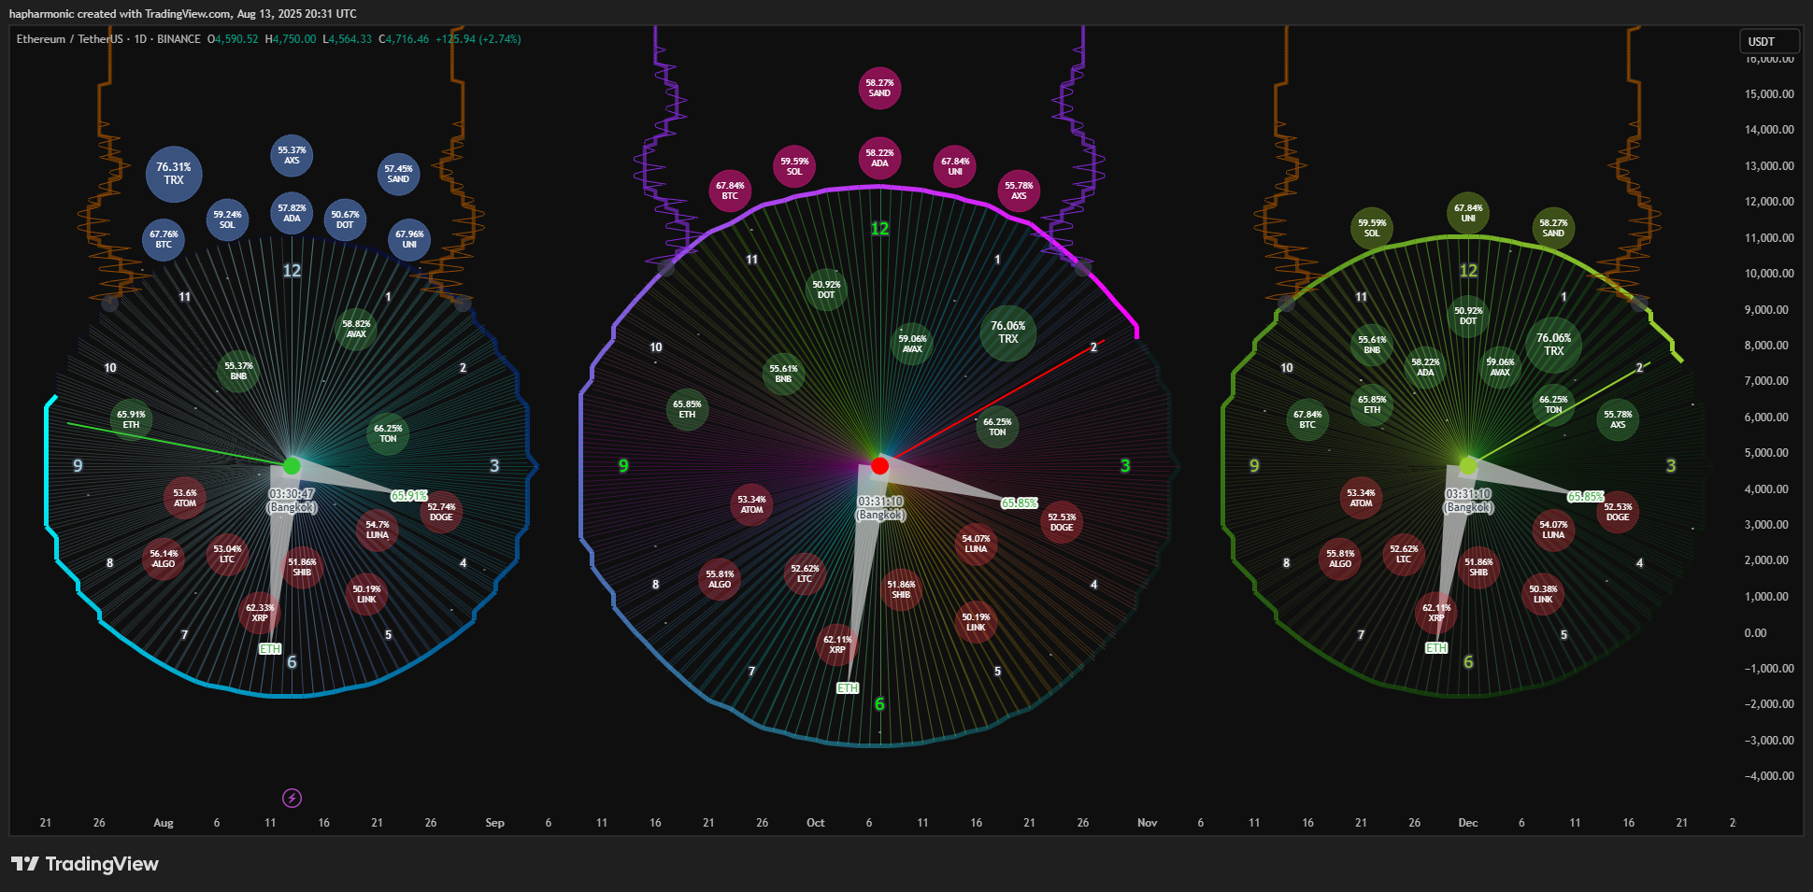
Task: Click the 1D interval label in header
Action: pos(140,39)
